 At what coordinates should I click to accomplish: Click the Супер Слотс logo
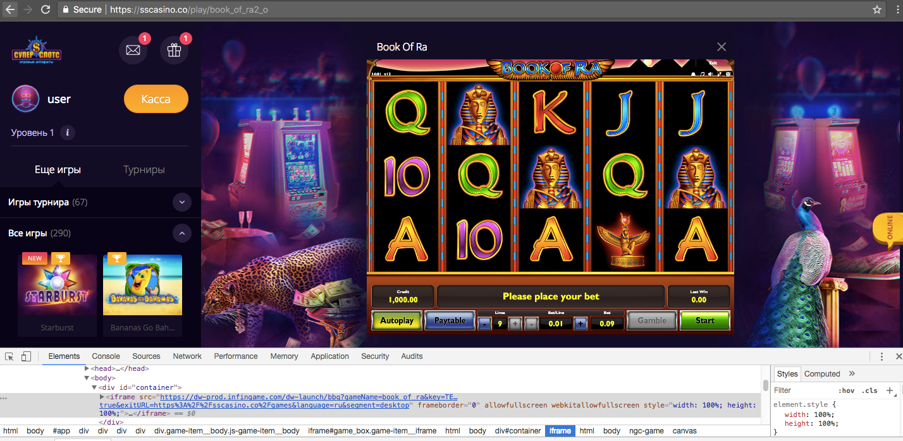click(x=37, y=51)
